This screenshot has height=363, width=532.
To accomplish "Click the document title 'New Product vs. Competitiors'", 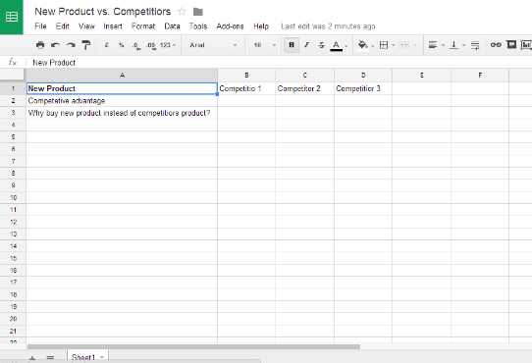I will click(103, 12).
